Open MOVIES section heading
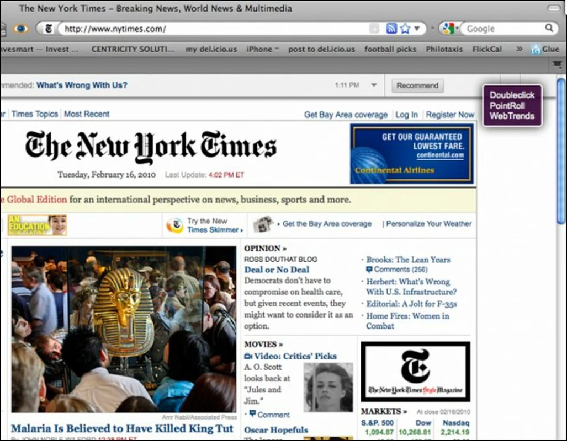567x441 pixels. pos(263,345)
